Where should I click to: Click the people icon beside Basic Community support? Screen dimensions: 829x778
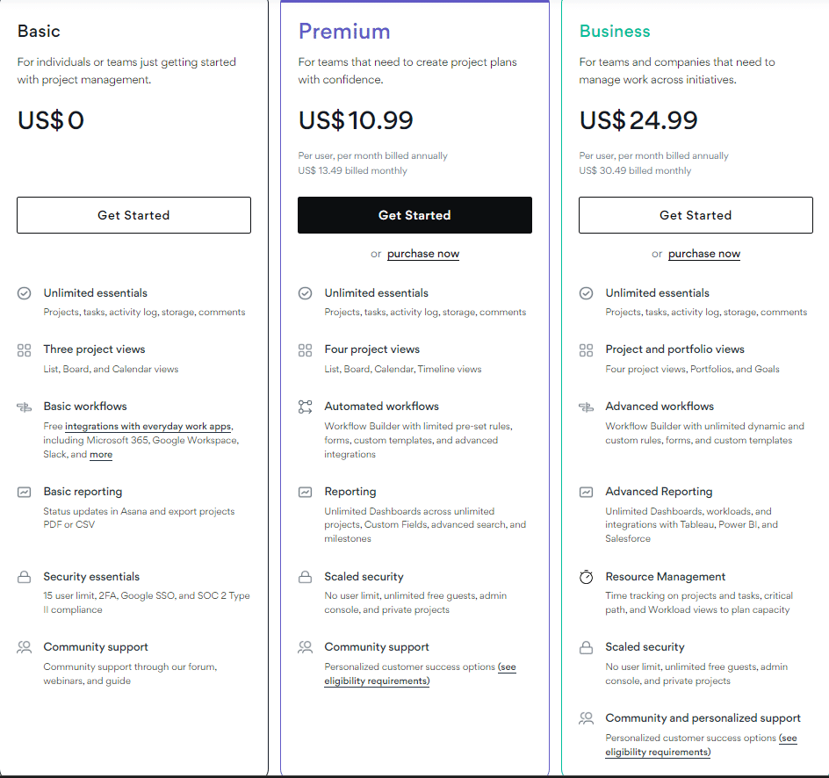coord(25,647)
